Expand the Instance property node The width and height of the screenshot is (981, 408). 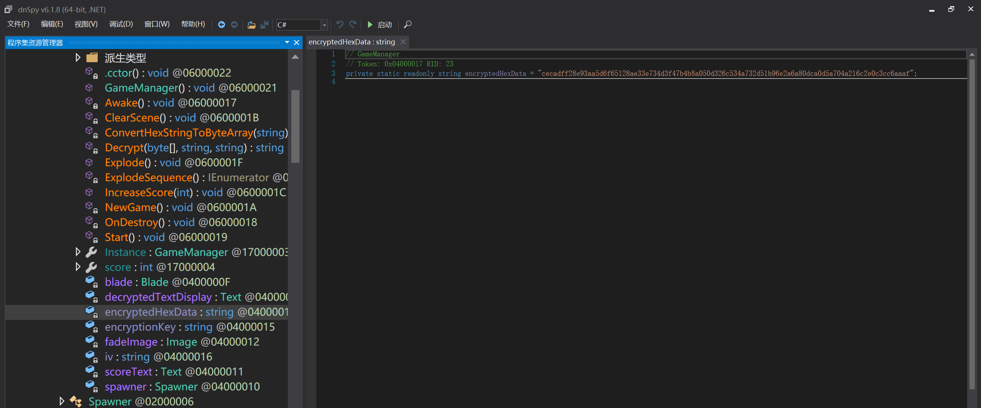(78, 252)
